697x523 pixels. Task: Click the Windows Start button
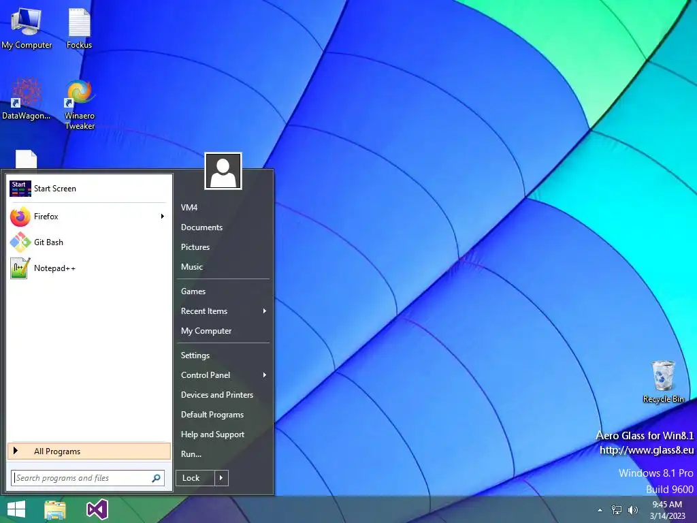[x=16, y=509]
